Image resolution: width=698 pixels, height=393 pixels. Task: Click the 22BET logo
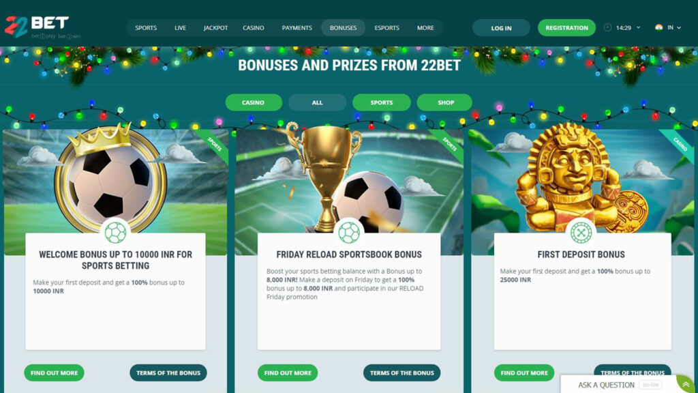[37, 27]
